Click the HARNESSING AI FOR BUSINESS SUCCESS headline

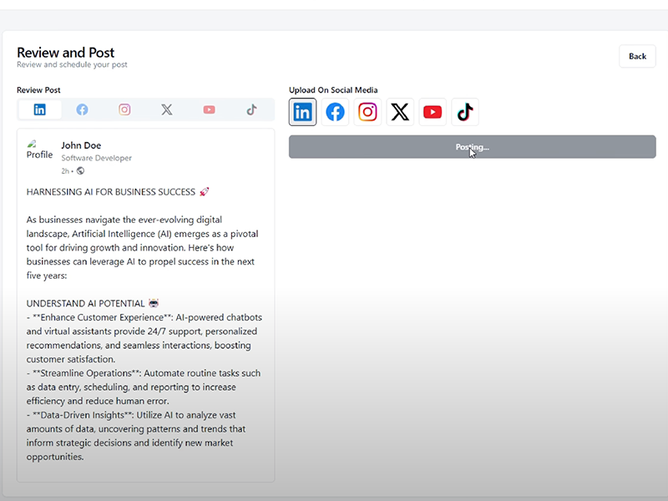click(118, 192)
